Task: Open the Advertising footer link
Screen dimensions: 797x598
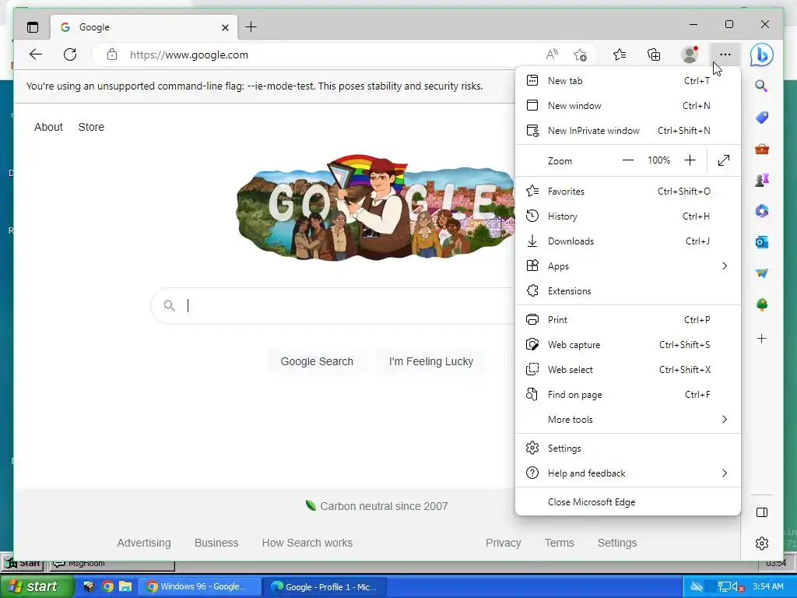Action: coord(144,543)
